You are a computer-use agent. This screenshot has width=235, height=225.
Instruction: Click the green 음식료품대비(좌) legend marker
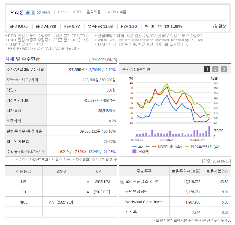(x=187, y=146)
